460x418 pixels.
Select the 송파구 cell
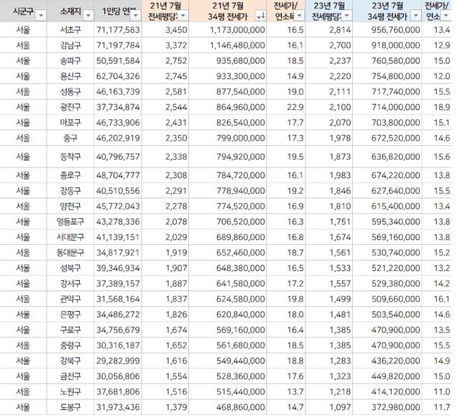(x=70, y=60)
